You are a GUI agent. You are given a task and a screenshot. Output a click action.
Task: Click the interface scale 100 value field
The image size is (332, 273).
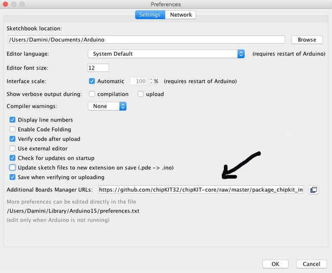click(x=139, y=81)
